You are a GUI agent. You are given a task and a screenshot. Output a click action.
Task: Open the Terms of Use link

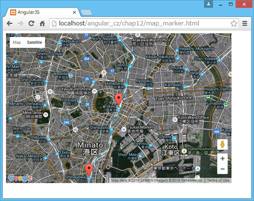218,180
